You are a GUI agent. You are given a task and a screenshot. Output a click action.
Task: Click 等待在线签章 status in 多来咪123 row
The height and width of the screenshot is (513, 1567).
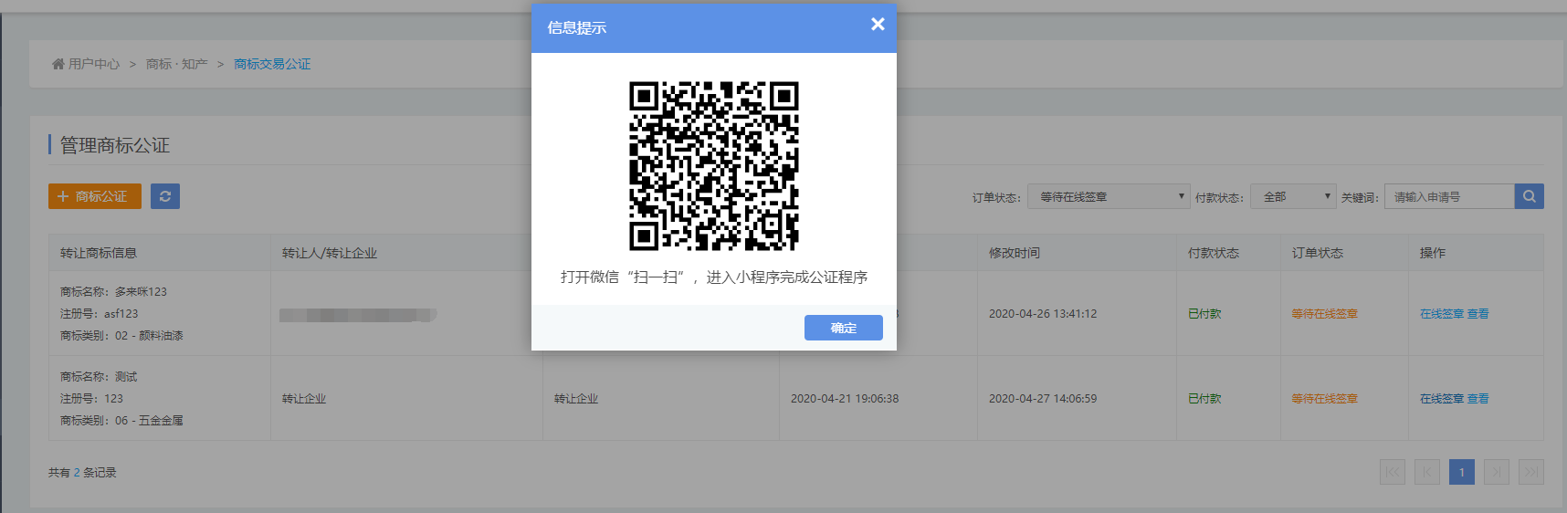coord(1325,314)
